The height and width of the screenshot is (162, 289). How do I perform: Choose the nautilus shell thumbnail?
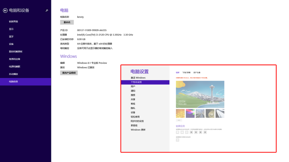[210, 114]
